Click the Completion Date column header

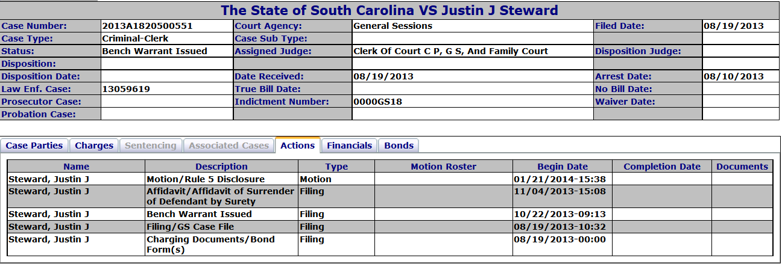(662, 167)
